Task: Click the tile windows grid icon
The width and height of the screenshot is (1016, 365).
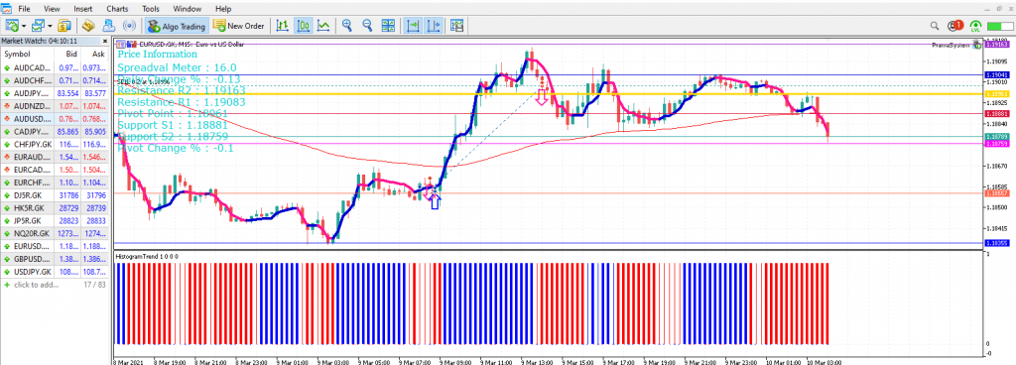Action: (x=388, y=26)
